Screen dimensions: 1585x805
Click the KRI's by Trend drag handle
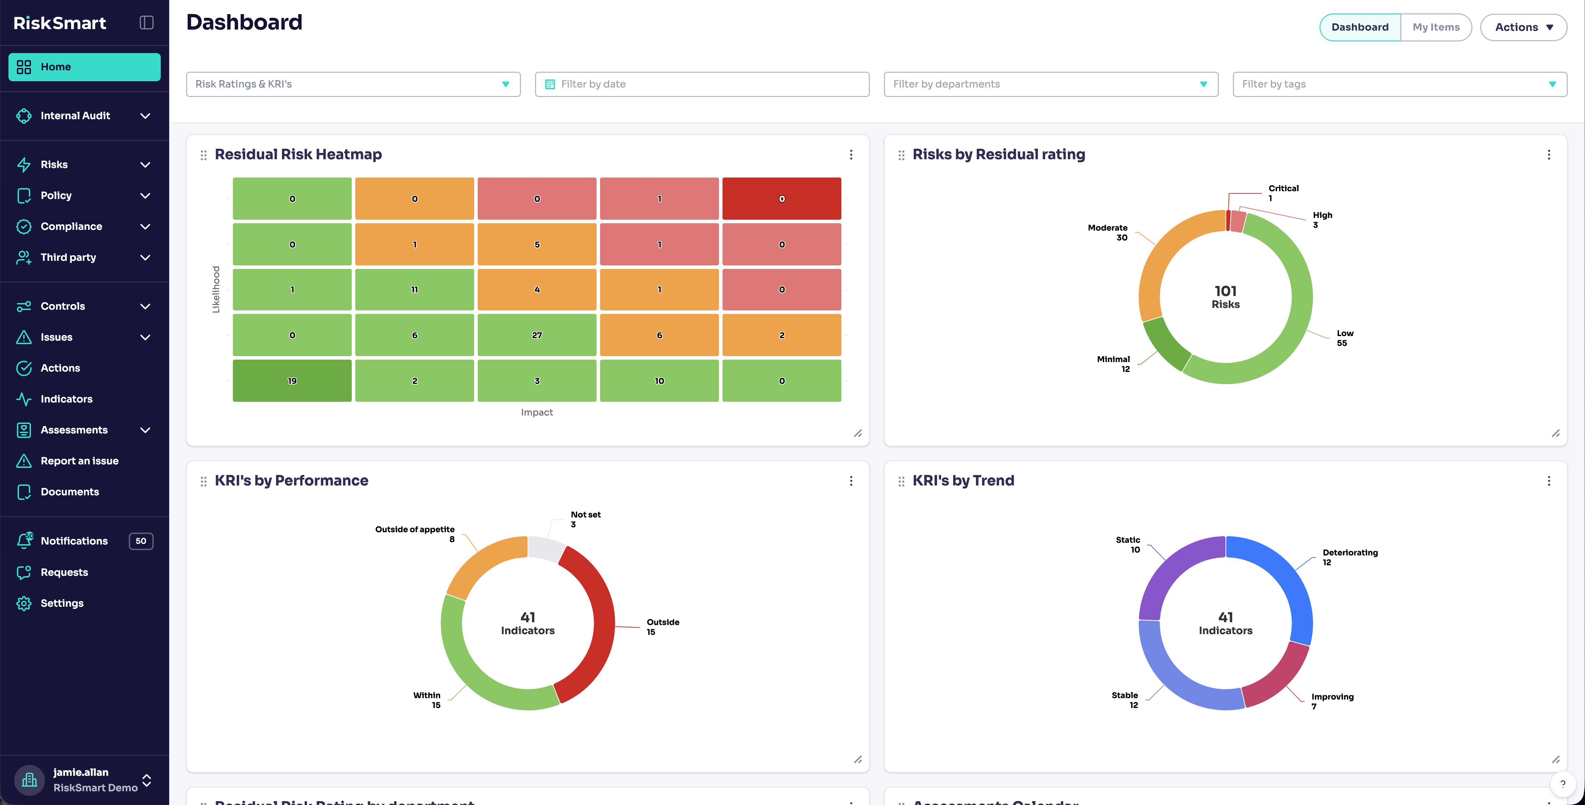(902, 481)
